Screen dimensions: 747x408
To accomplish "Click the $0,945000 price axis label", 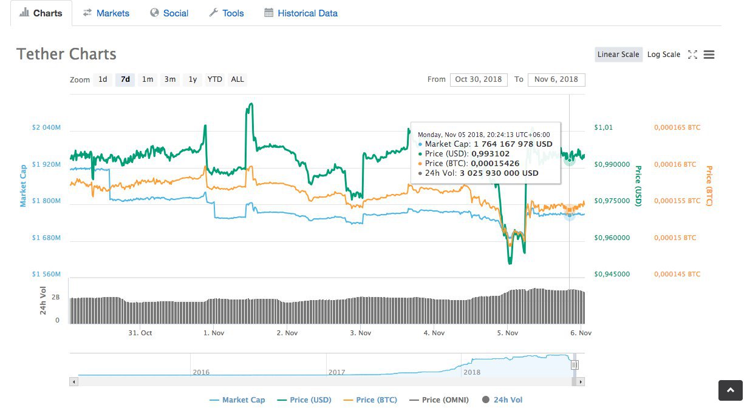I will [x=612, y=275].
